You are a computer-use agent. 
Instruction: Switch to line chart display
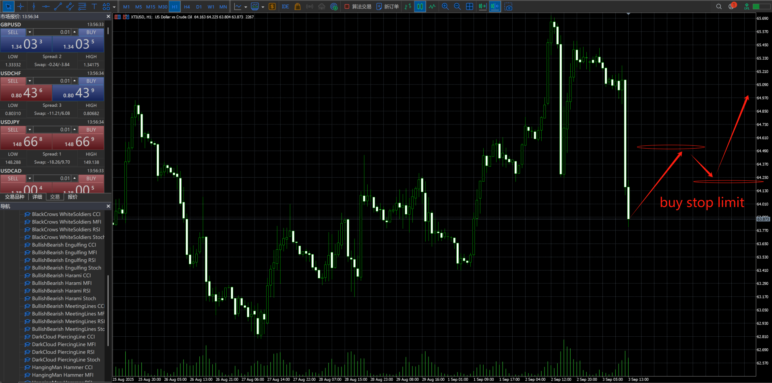click(x=432, y=6)
